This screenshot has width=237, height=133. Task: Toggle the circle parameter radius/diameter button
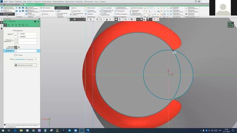point(16,47)
